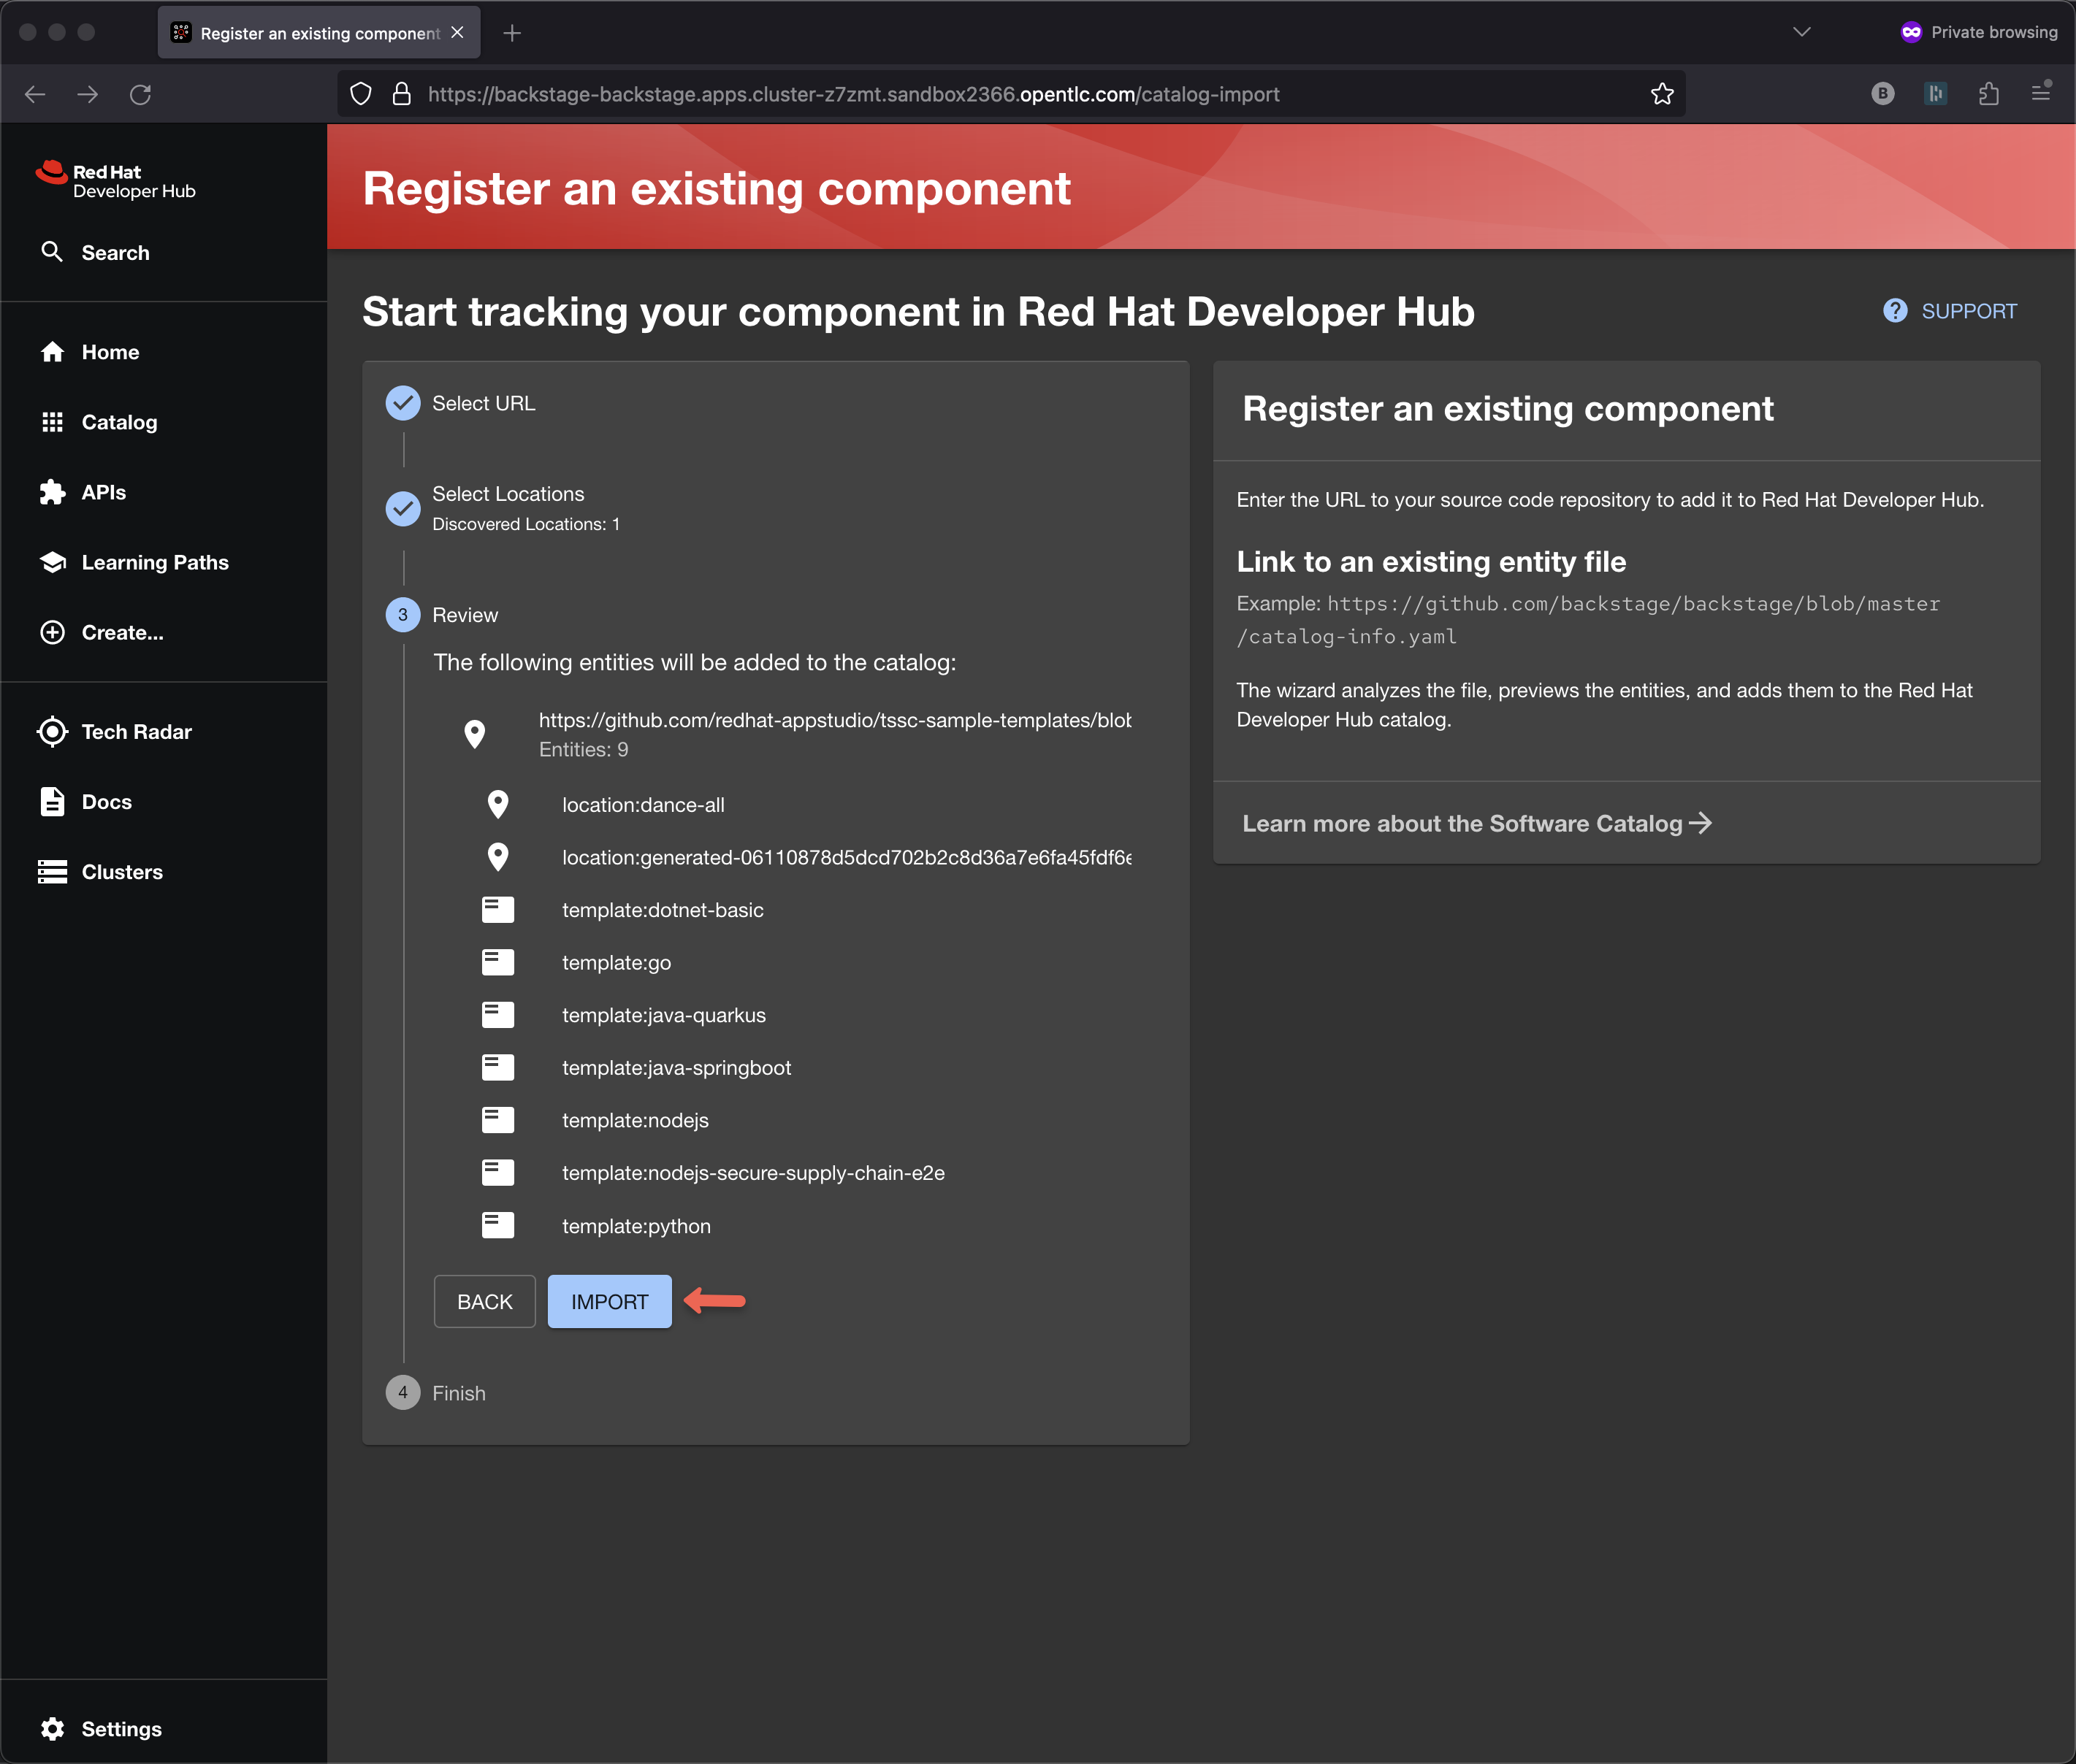Go to Learning Paths in sidebar
2076x1764 pixels.
pyautogui.click(x=154, y=562)
